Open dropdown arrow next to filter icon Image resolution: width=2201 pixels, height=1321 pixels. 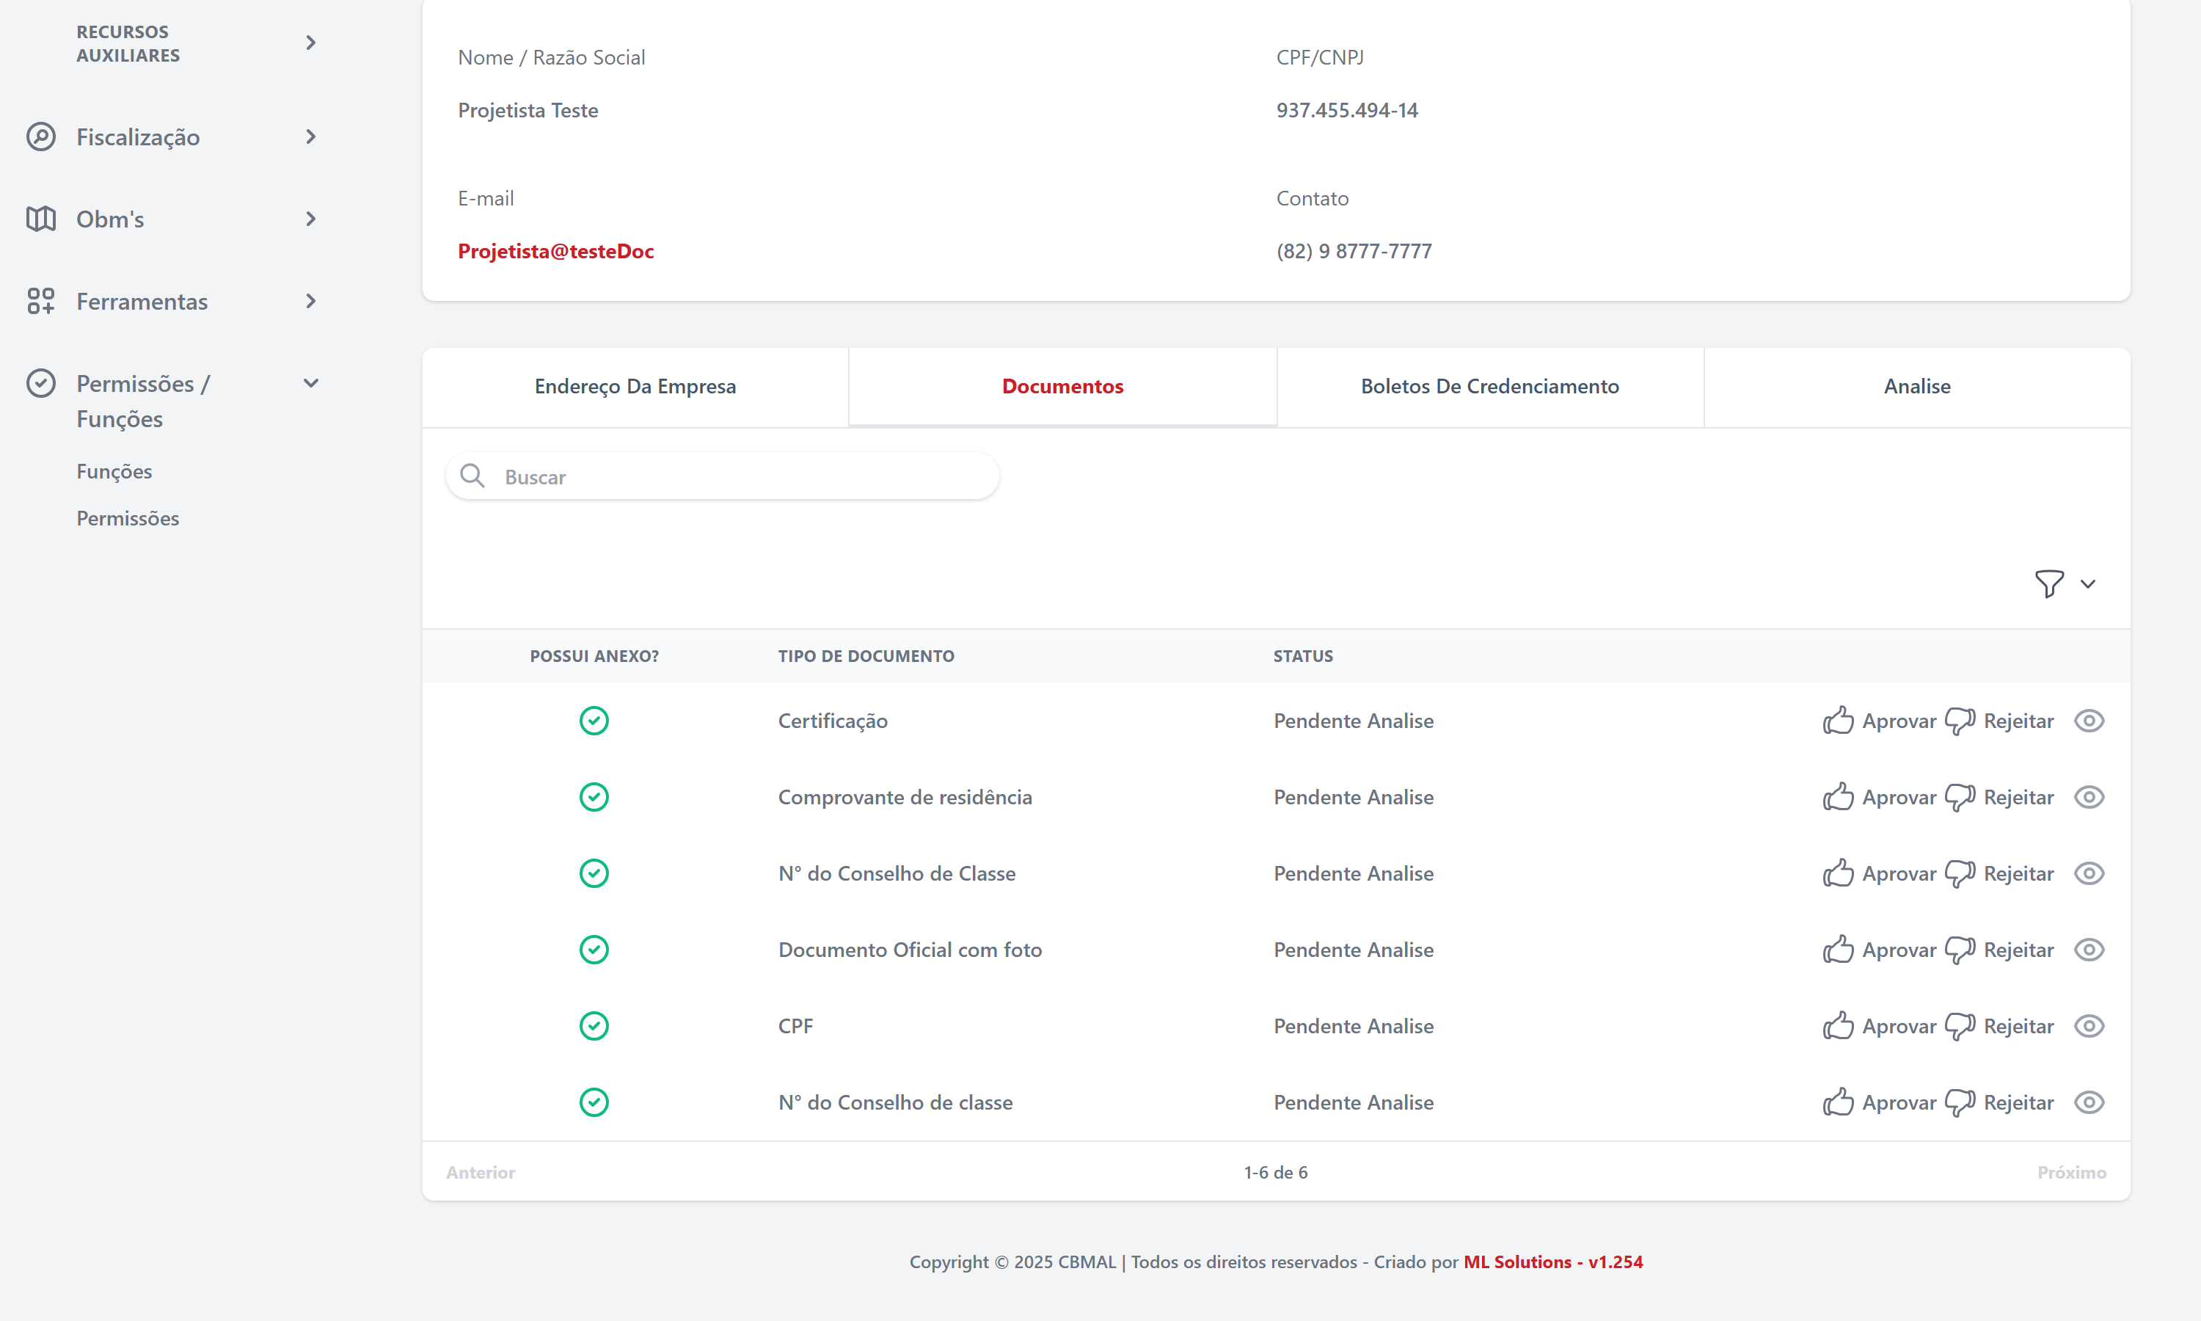point(2087,584)
